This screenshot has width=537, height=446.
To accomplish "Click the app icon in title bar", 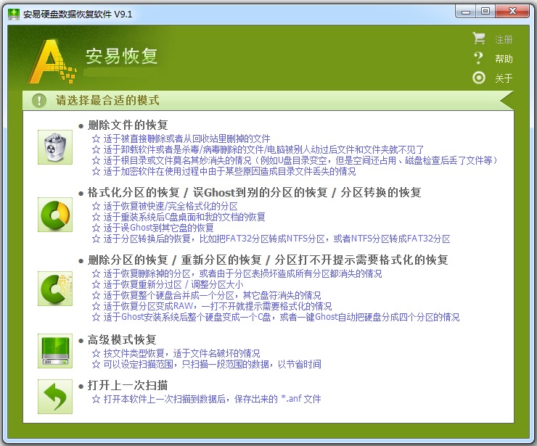I will click(x=14, y=14).
